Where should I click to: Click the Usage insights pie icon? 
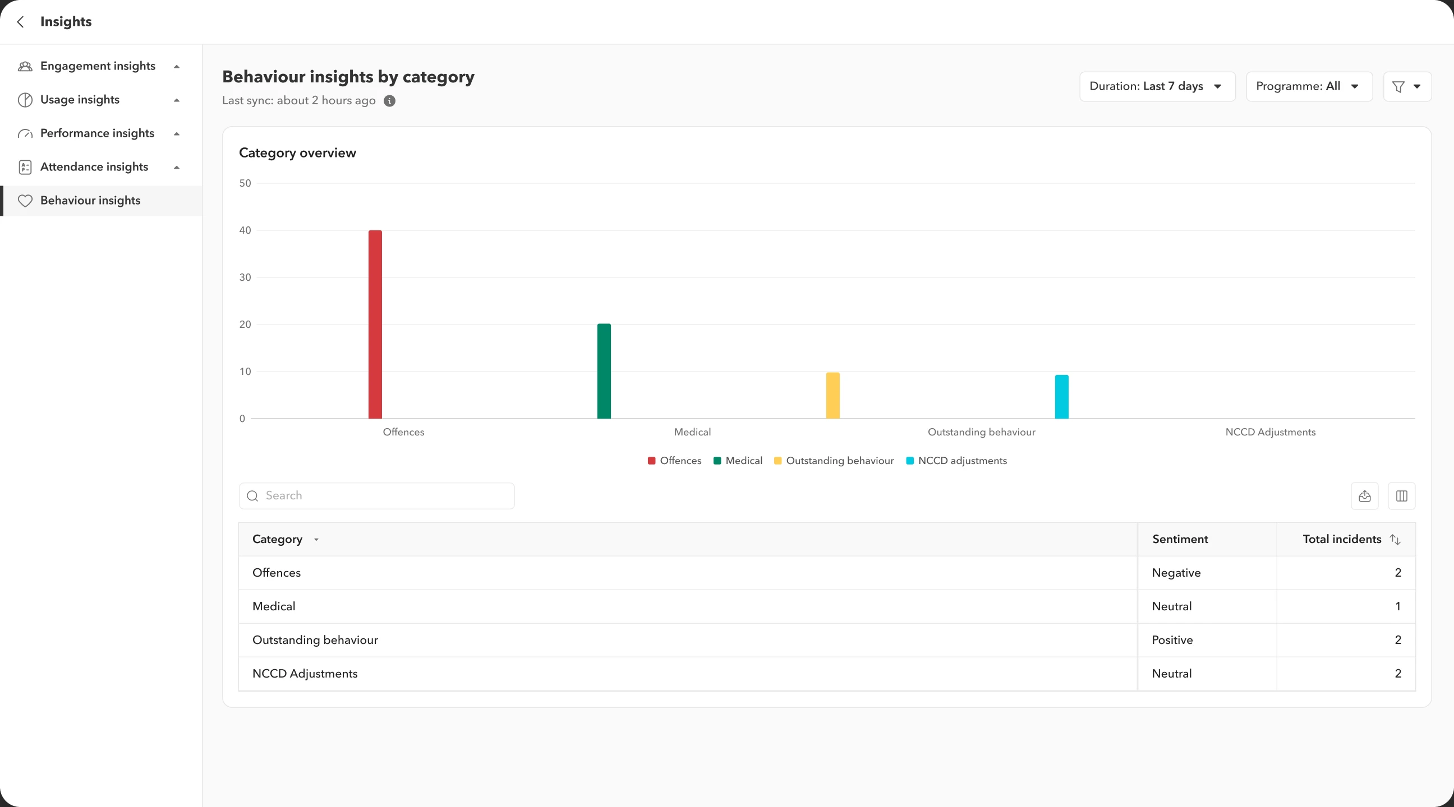click(25, 100)
